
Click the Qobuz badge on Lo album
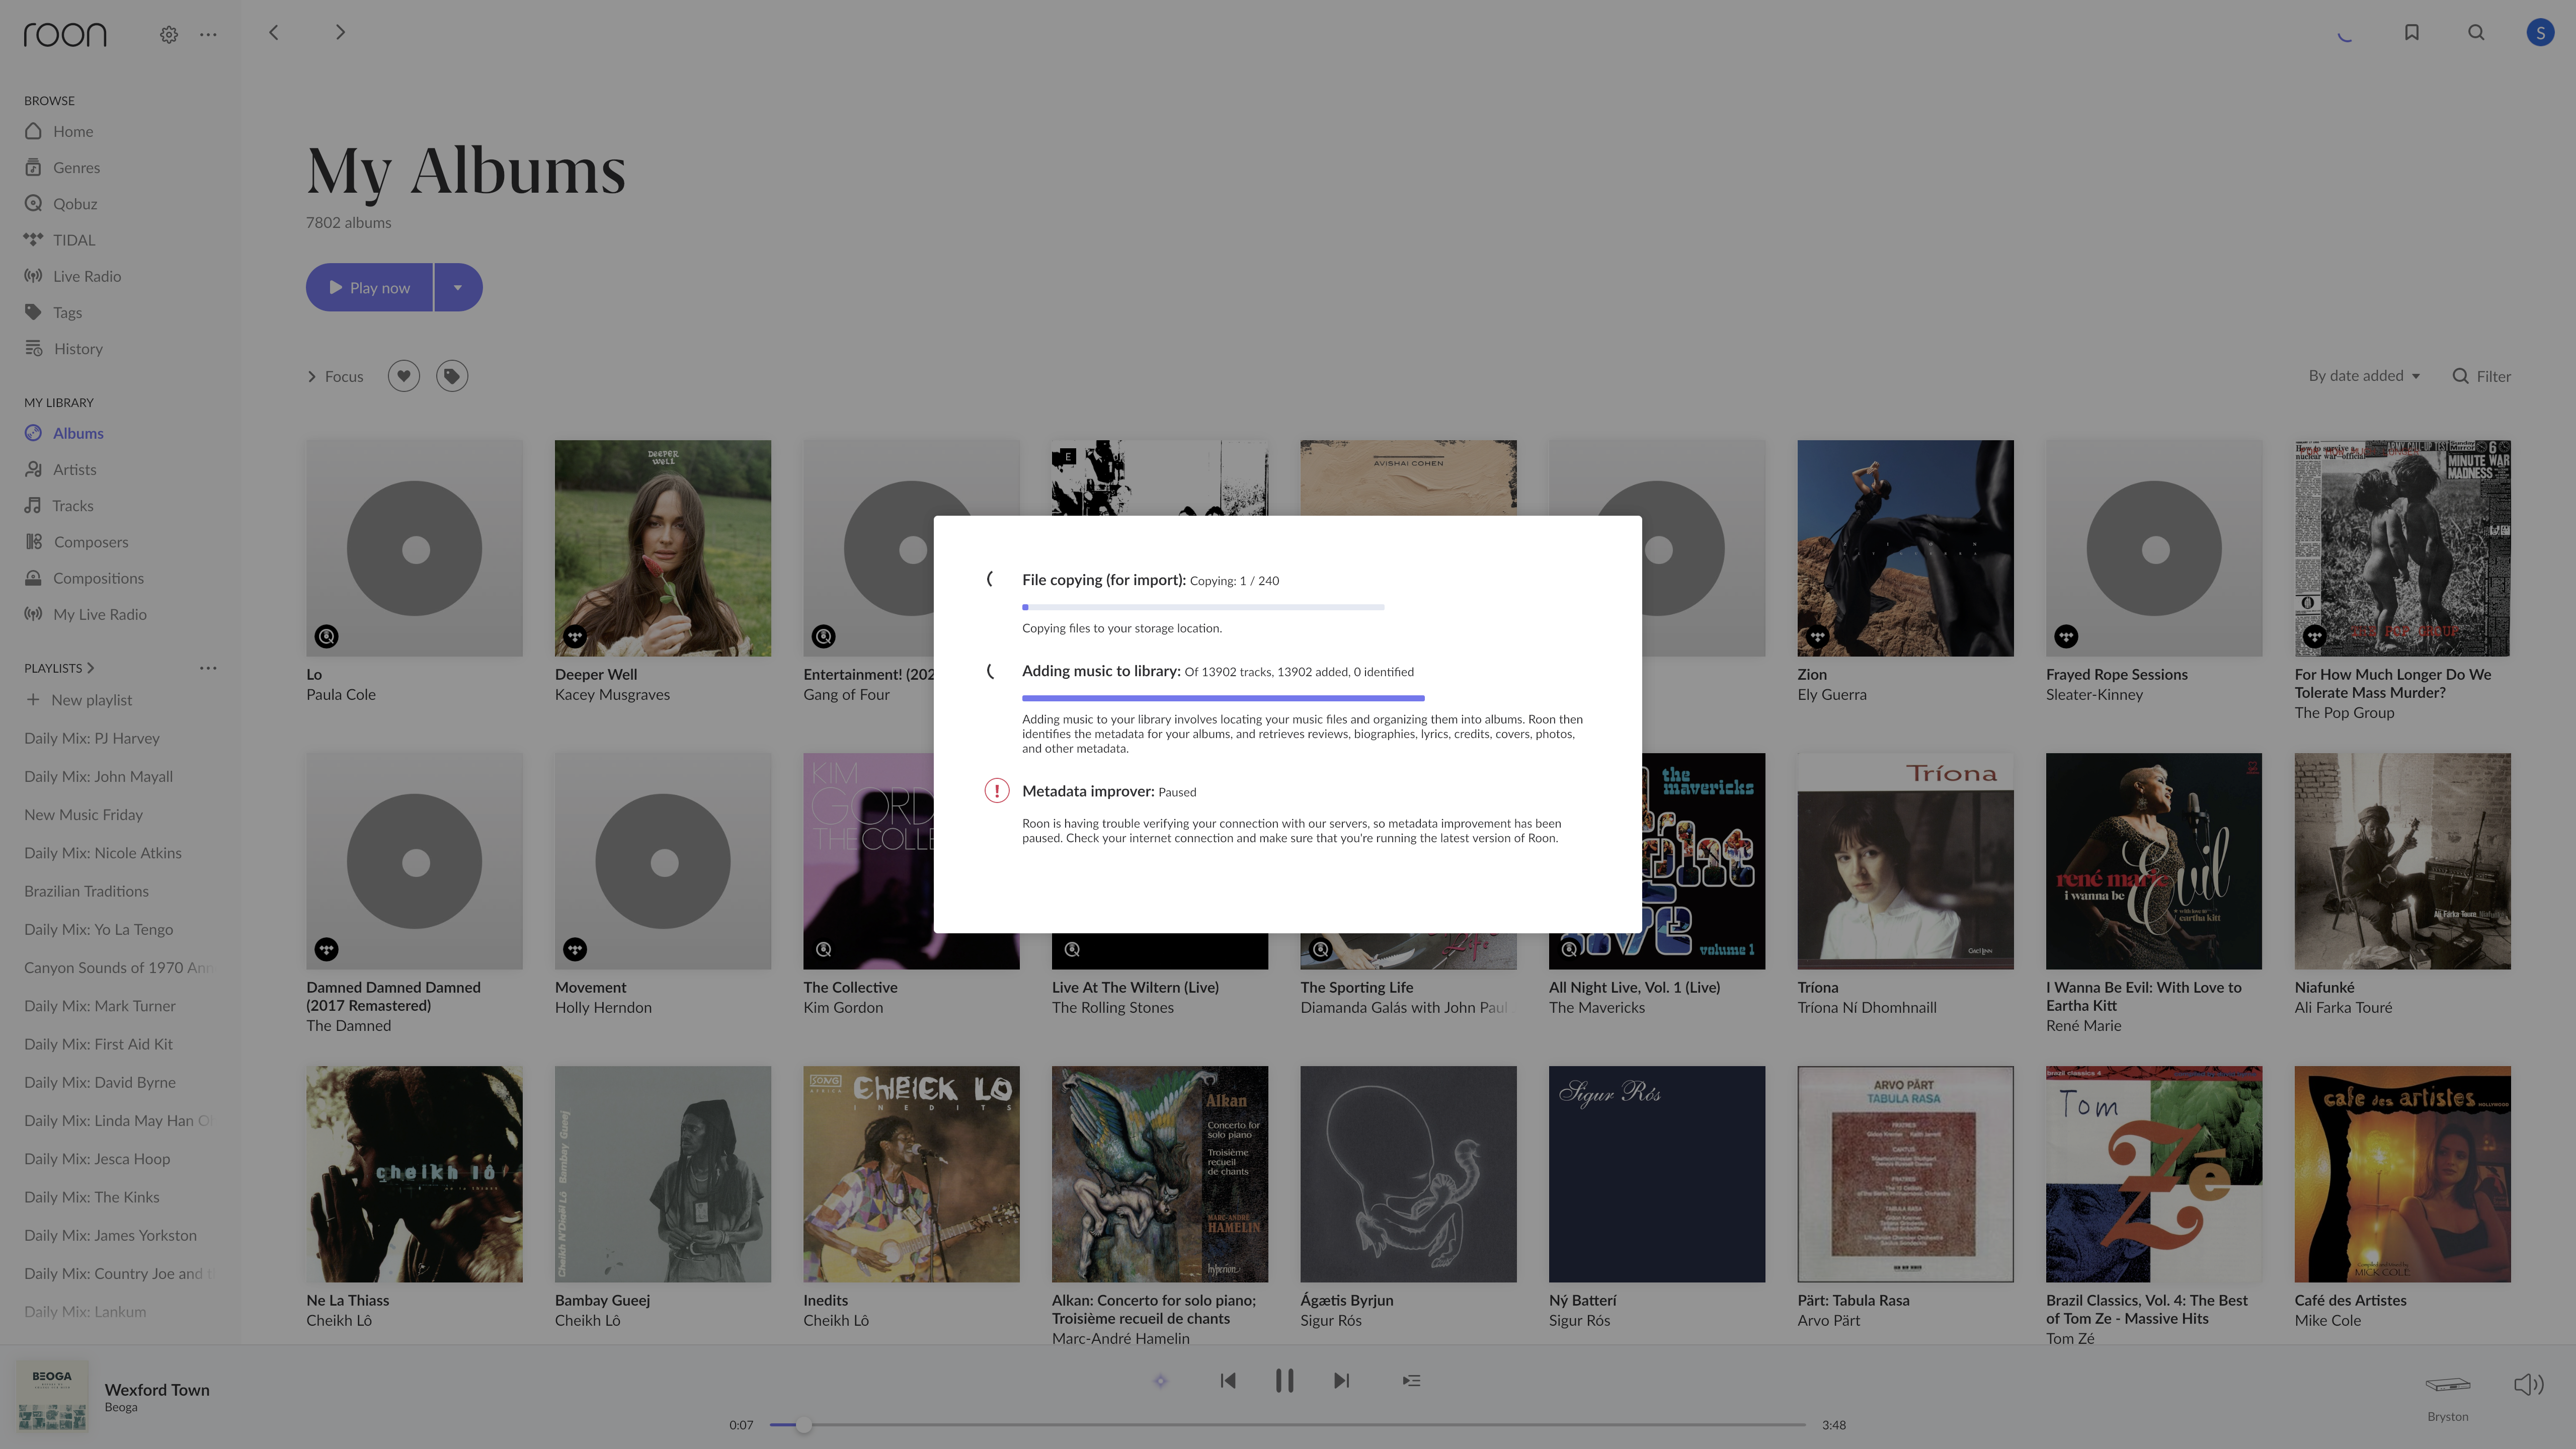tap(326, 636)
